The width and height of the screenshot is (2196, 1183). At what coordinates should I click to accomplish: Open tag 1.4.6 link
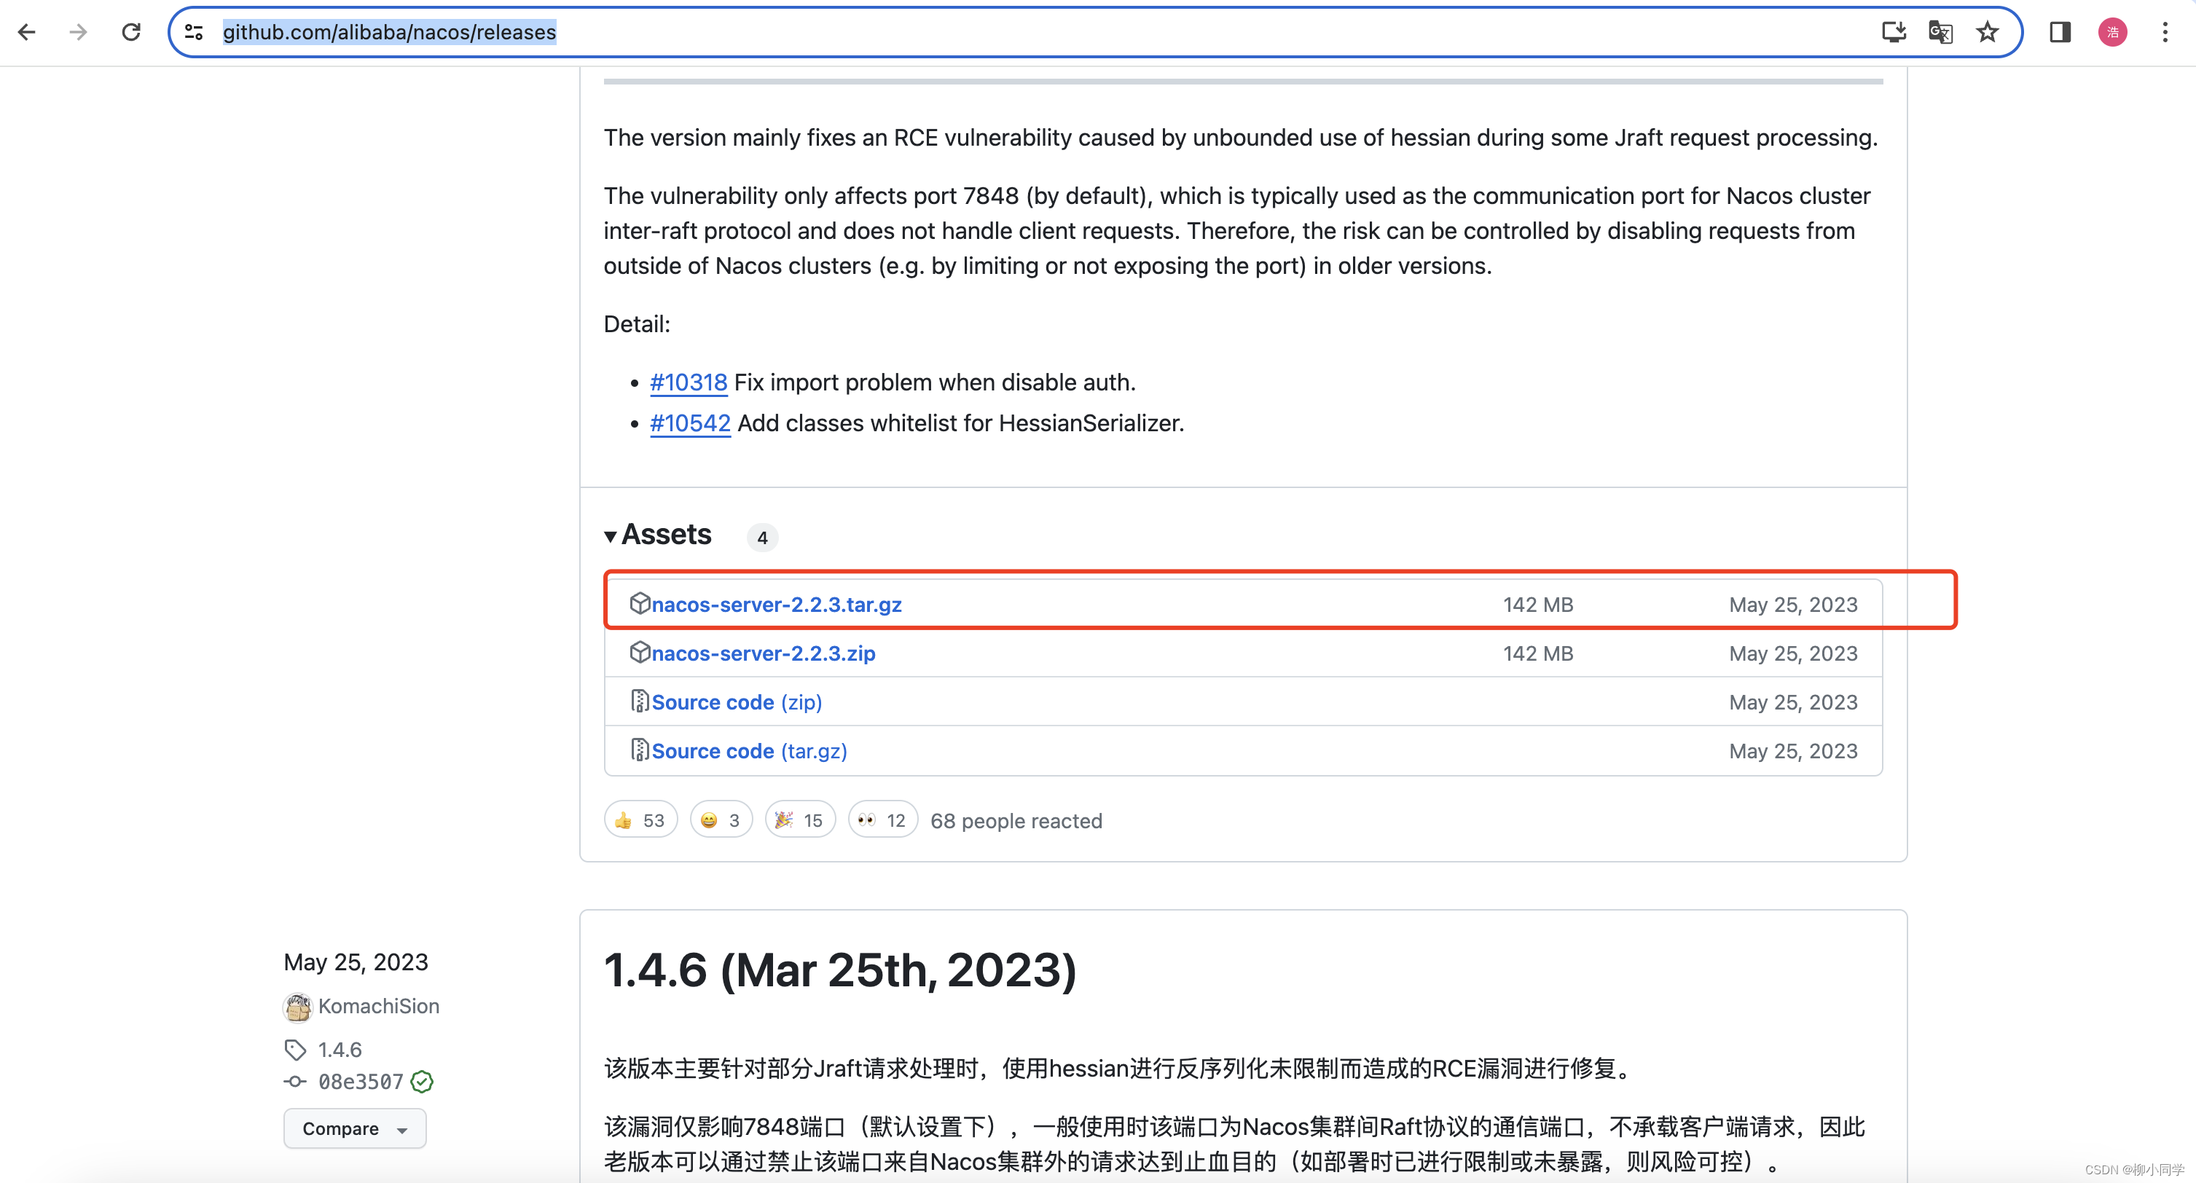(x=340, y=1050)
